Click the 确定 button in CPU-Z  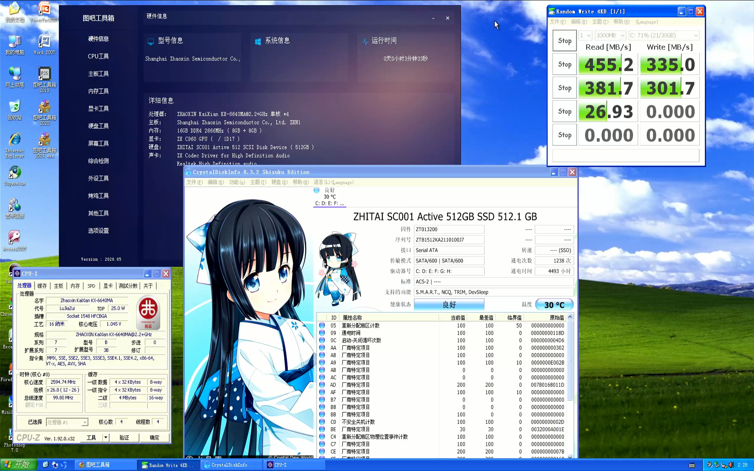click(x=154, y=437)
